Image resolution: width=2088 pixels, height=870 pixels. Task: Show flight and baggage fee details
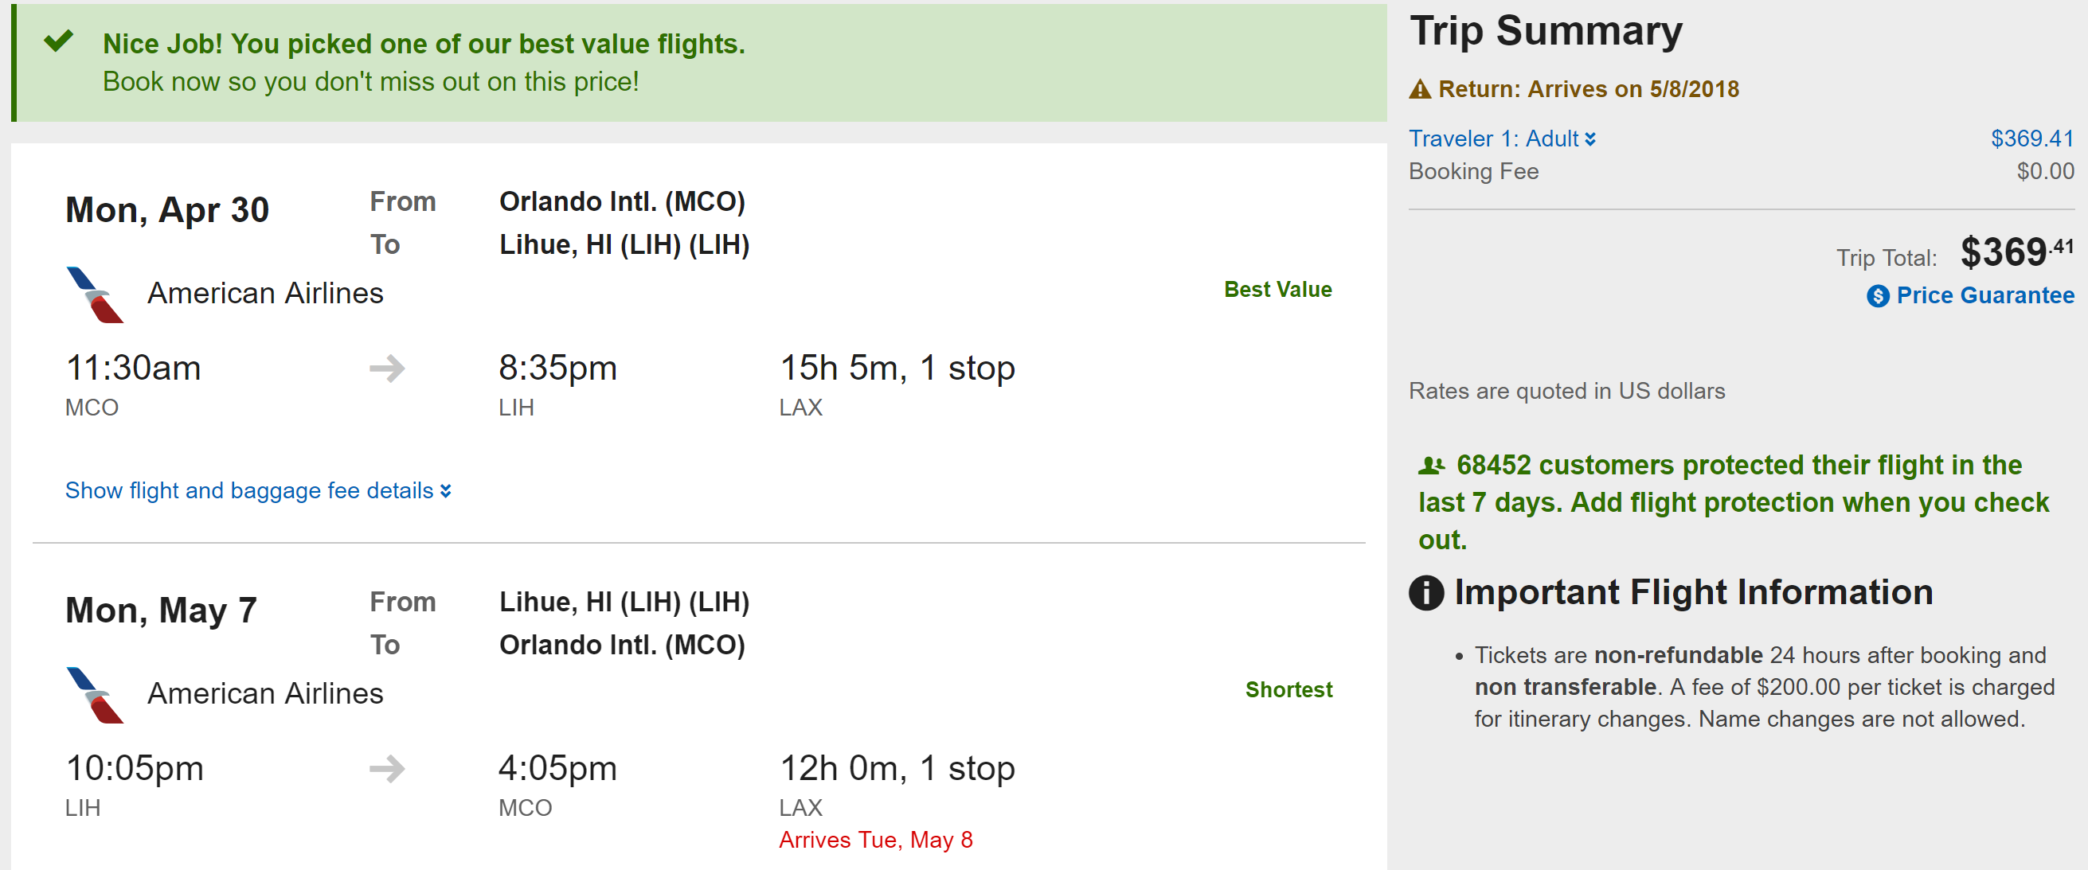point(250,491)
